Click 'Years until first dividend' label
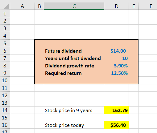 click(73, 58)
